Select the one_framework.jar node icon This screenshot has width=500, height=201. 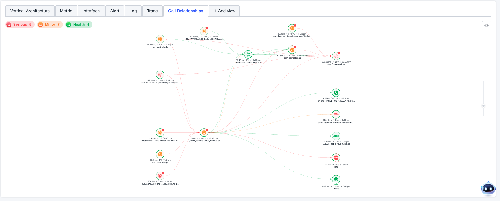(336, 56)
